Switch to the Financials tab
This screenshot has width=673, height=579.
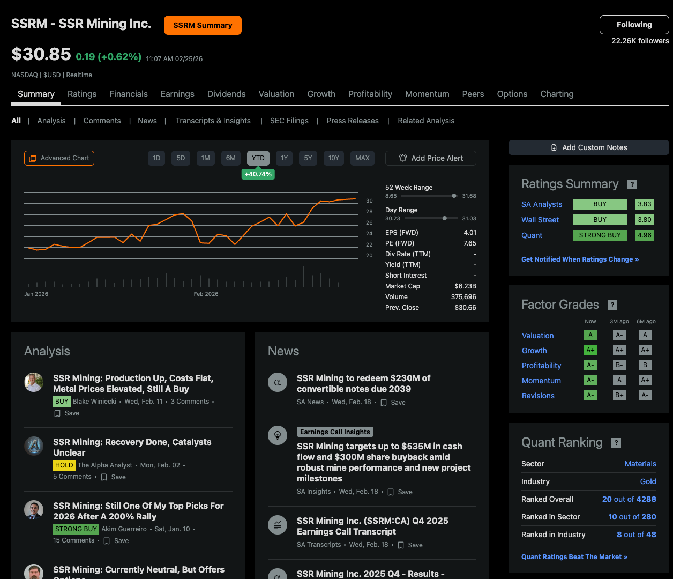tap(129, 94)
